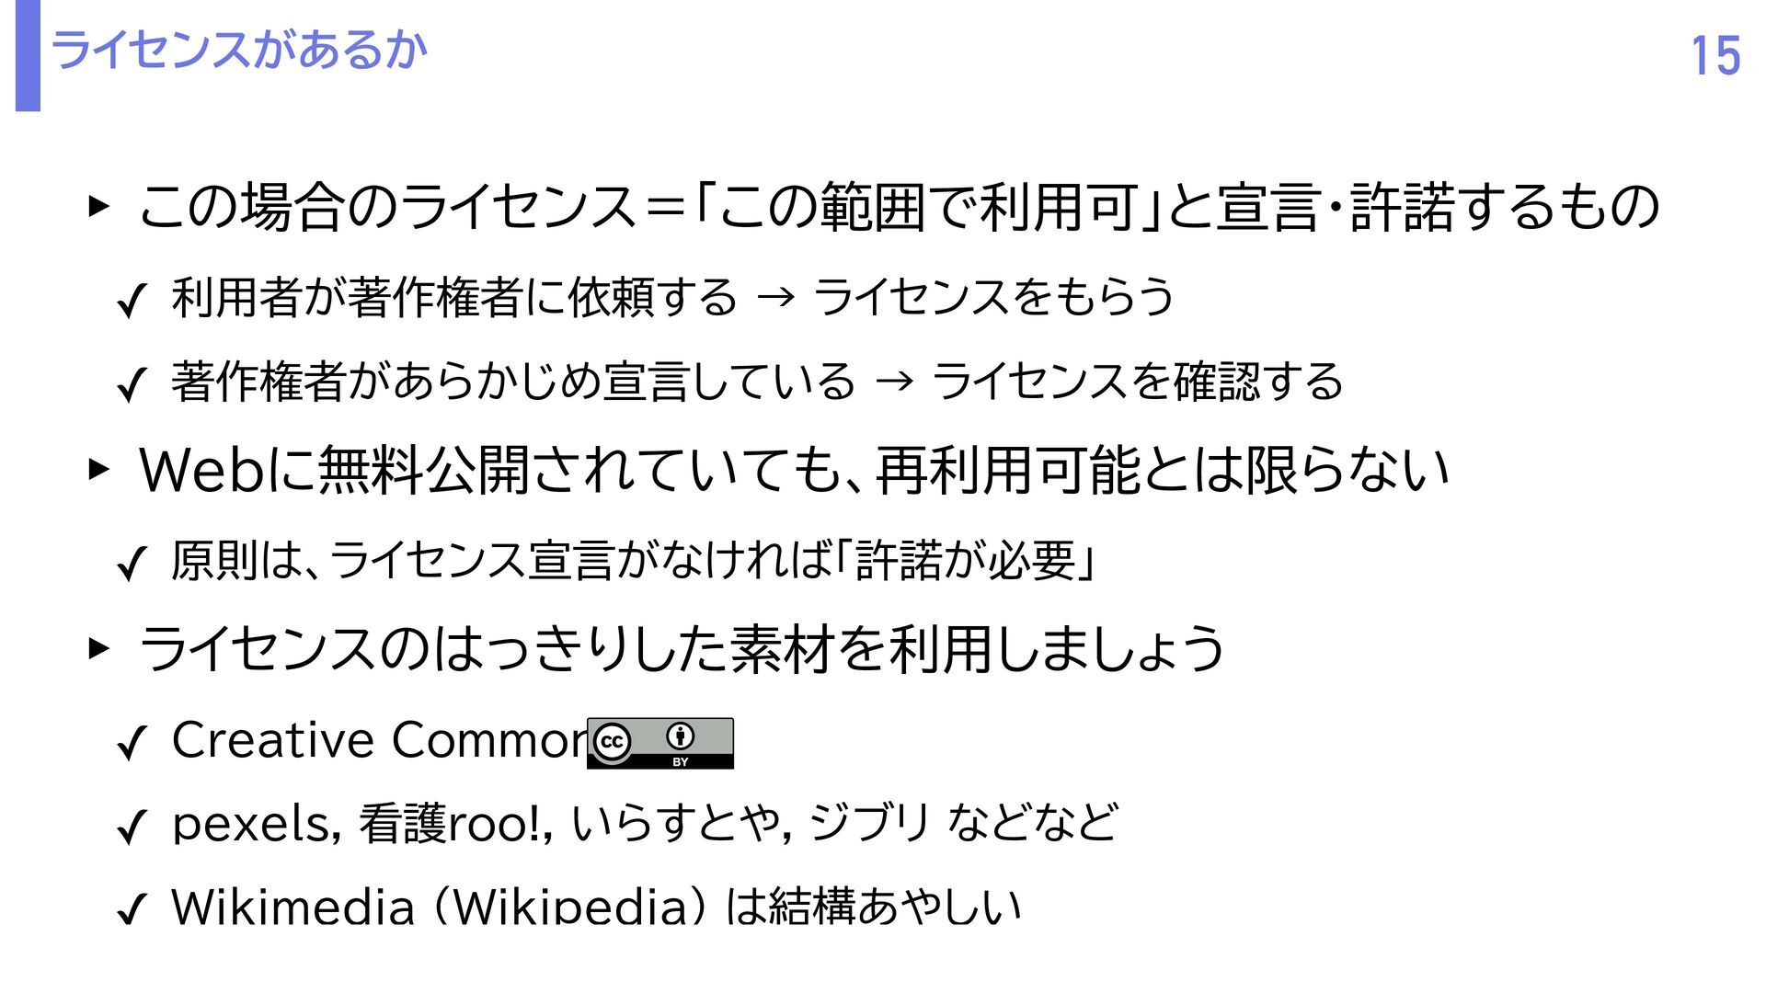The width and height of the screenshot is (1766, 993).
Task: Click the text Creative Commons
Action: coord(379,740)
